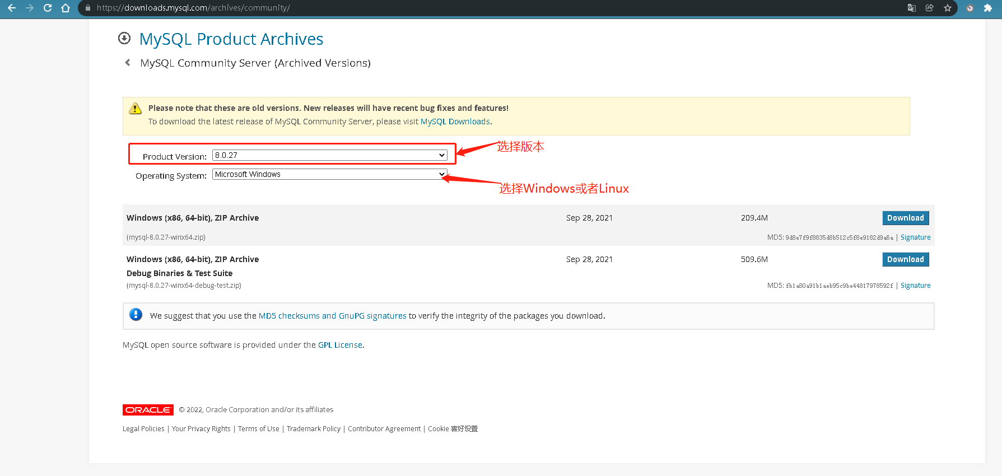Viewport: 1002px width, 476px height.
Task: Download the 209.4M Windows ZIP Archive
Action: (906, 218)
